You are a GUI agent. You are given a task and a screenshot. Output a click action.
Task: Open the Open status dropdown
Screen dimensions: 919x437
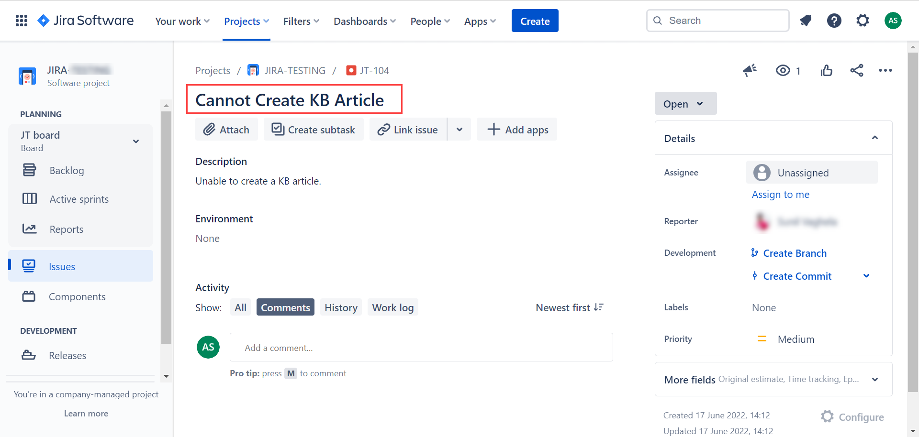coord(685,103)
